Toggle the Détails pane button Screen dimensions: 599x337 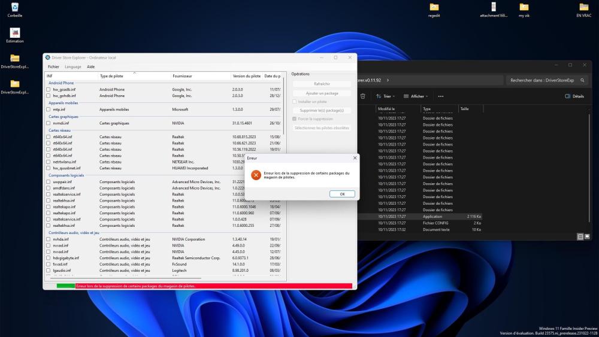[x=574, y=96]
